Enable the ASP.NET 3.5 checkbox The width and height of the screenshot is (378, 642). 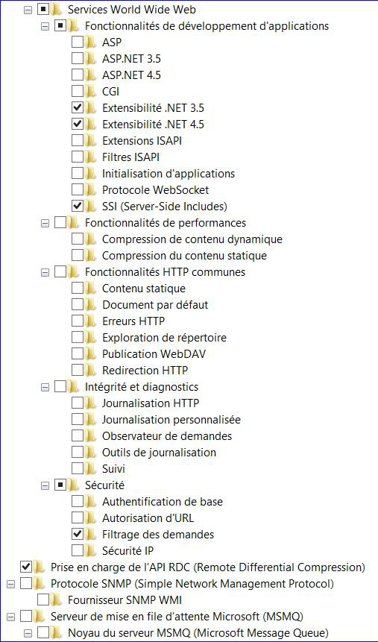(78, 59)
